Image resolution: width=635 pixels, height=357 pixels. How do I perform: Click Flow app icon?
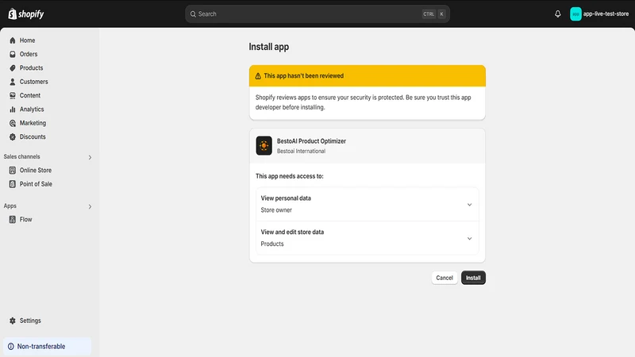click(x=13, y=220)
